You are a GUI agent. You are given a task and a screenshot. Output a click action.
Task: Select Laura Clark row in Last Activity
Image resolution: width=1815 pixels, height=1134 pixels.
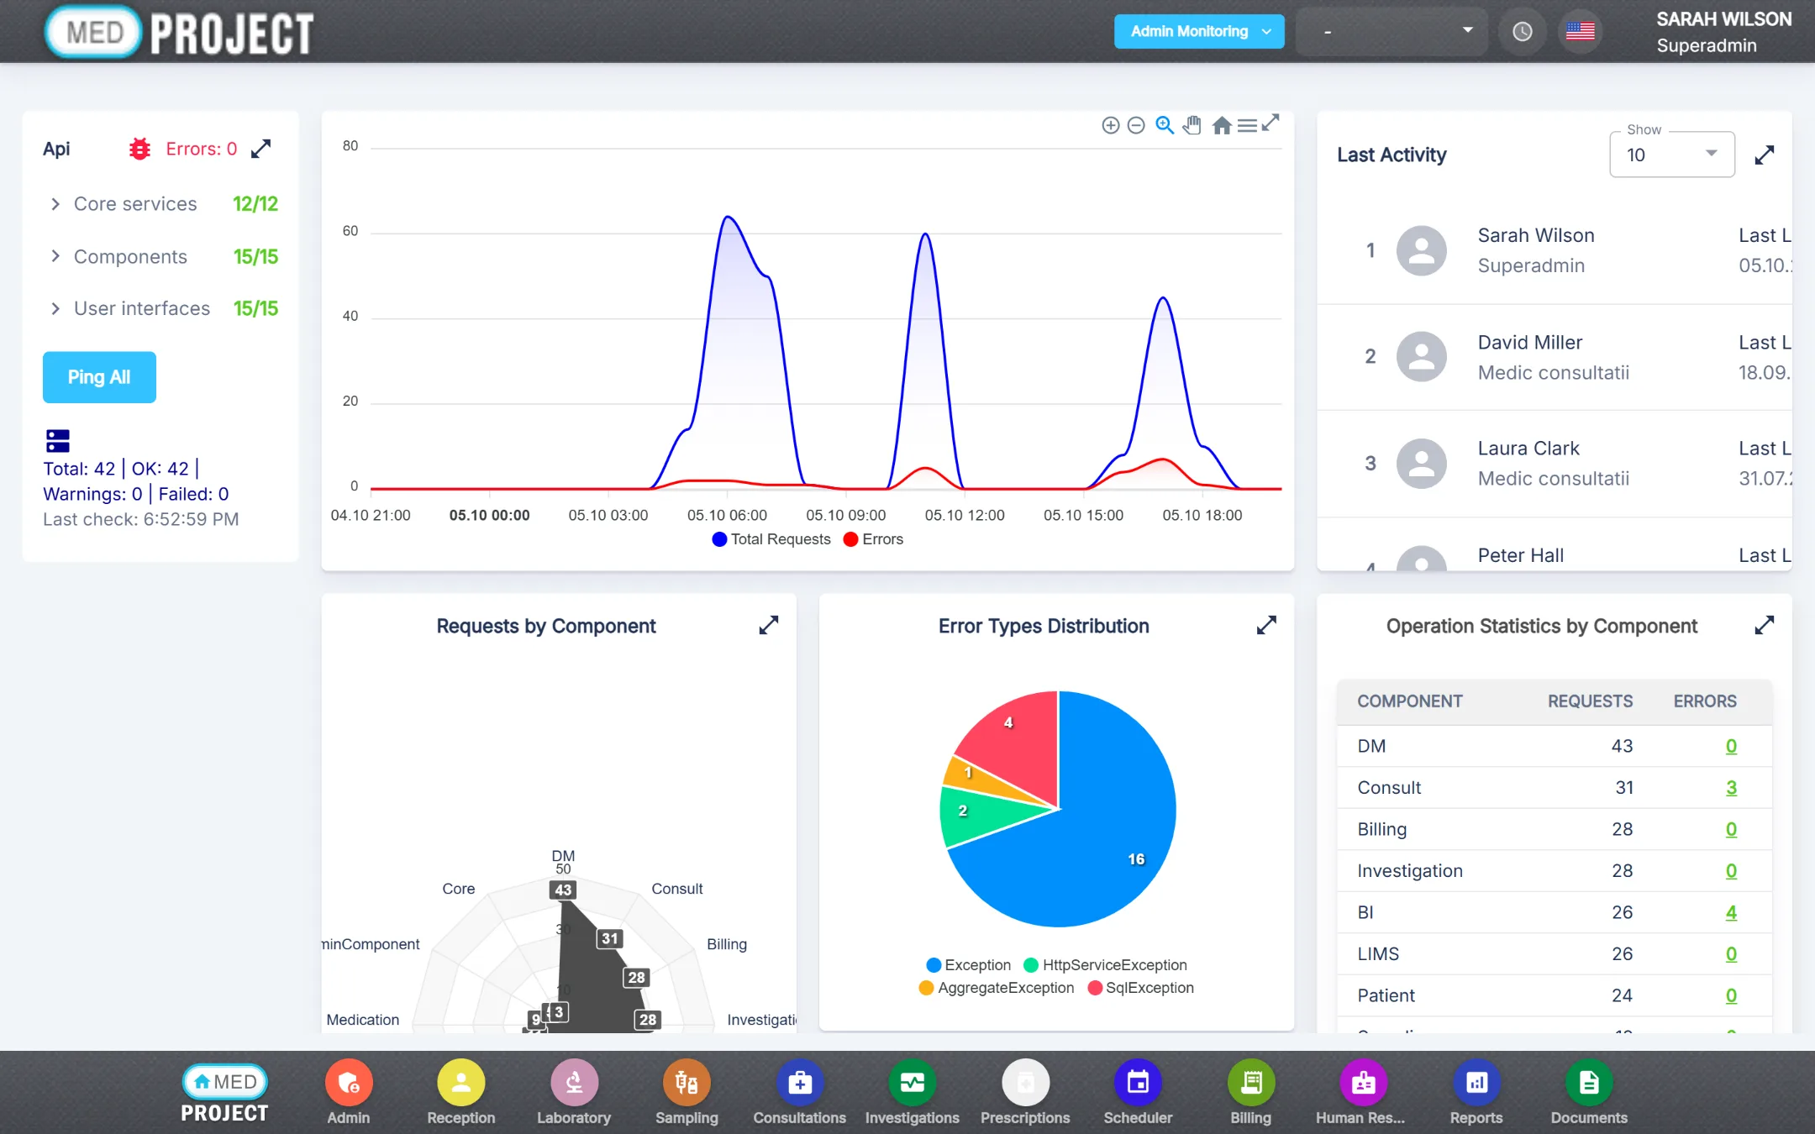pyautogui.click(x=1554, y=464)
